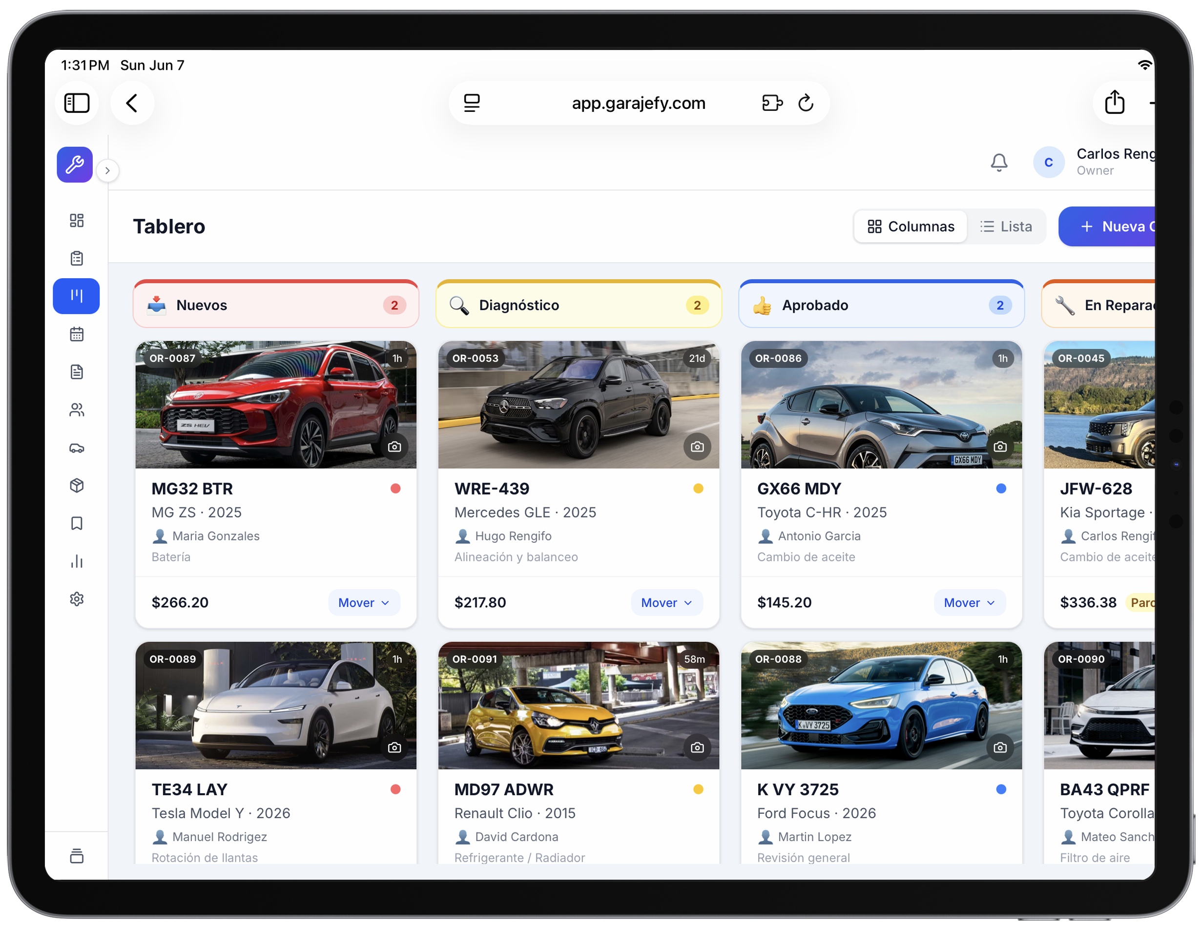Image resolution: width=1201 pixels, height=929 pixels.
Task: Select the Nuevos column header
Action: tap(276, 304)
